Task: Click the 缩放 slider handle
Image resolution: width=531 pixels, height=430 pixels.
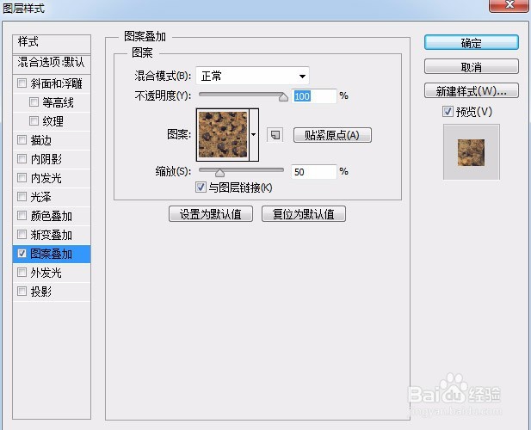Action: click(x=219, y=173)
